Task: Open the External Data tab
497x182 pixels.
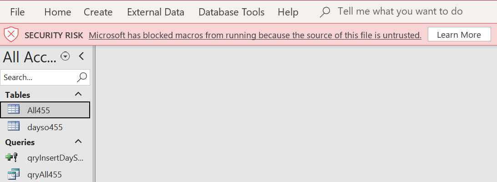Action: [156, 12]
